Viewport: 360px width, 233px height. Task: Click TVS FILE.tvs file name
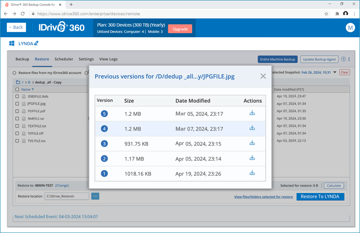tap(36, 141)
